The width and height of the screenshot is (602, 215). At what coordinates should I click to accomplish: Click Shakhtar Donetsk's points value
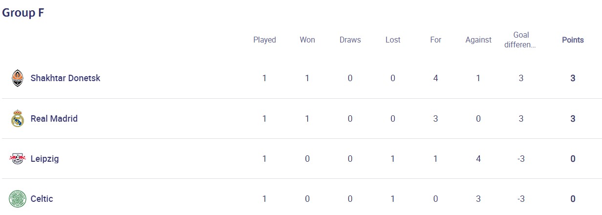pos(573,78)
